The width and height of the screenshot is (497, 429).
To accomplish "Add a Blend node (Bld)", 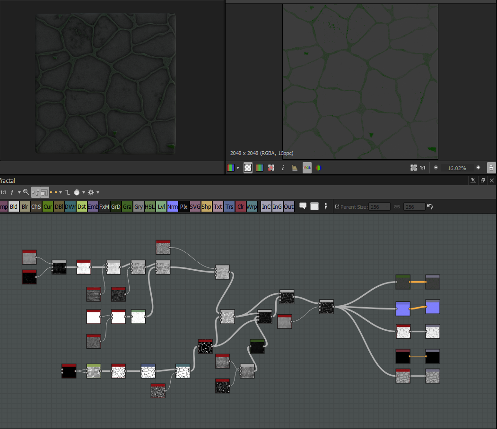I will tap(14, 207).
